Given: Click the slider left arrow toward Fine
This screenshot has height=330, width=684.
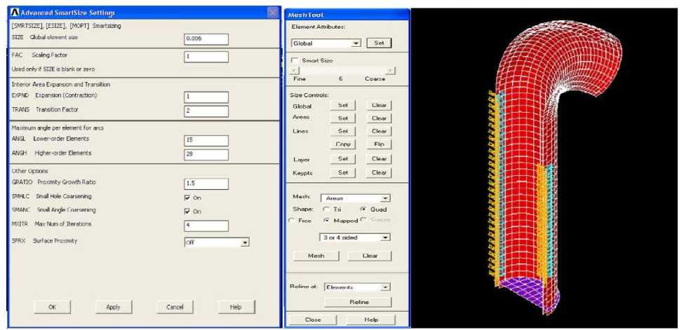Looking at the screenshot, I should coord(295,71).
